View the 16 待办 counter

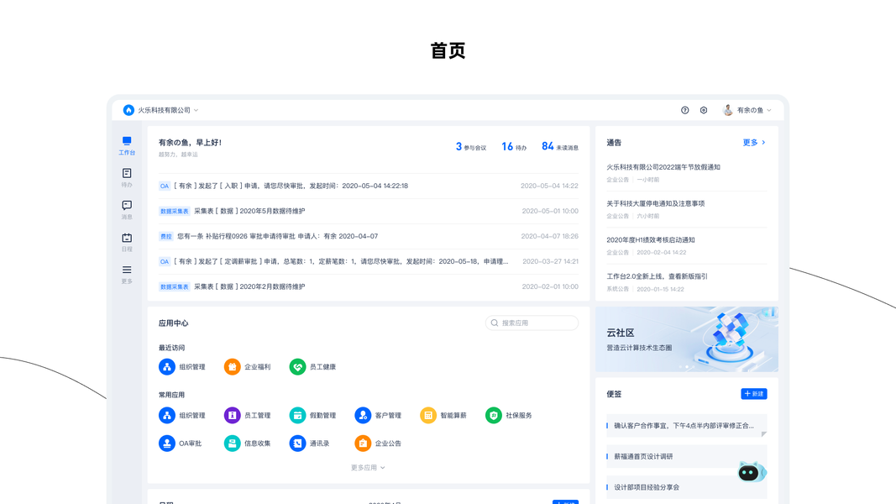pos(514,147)
